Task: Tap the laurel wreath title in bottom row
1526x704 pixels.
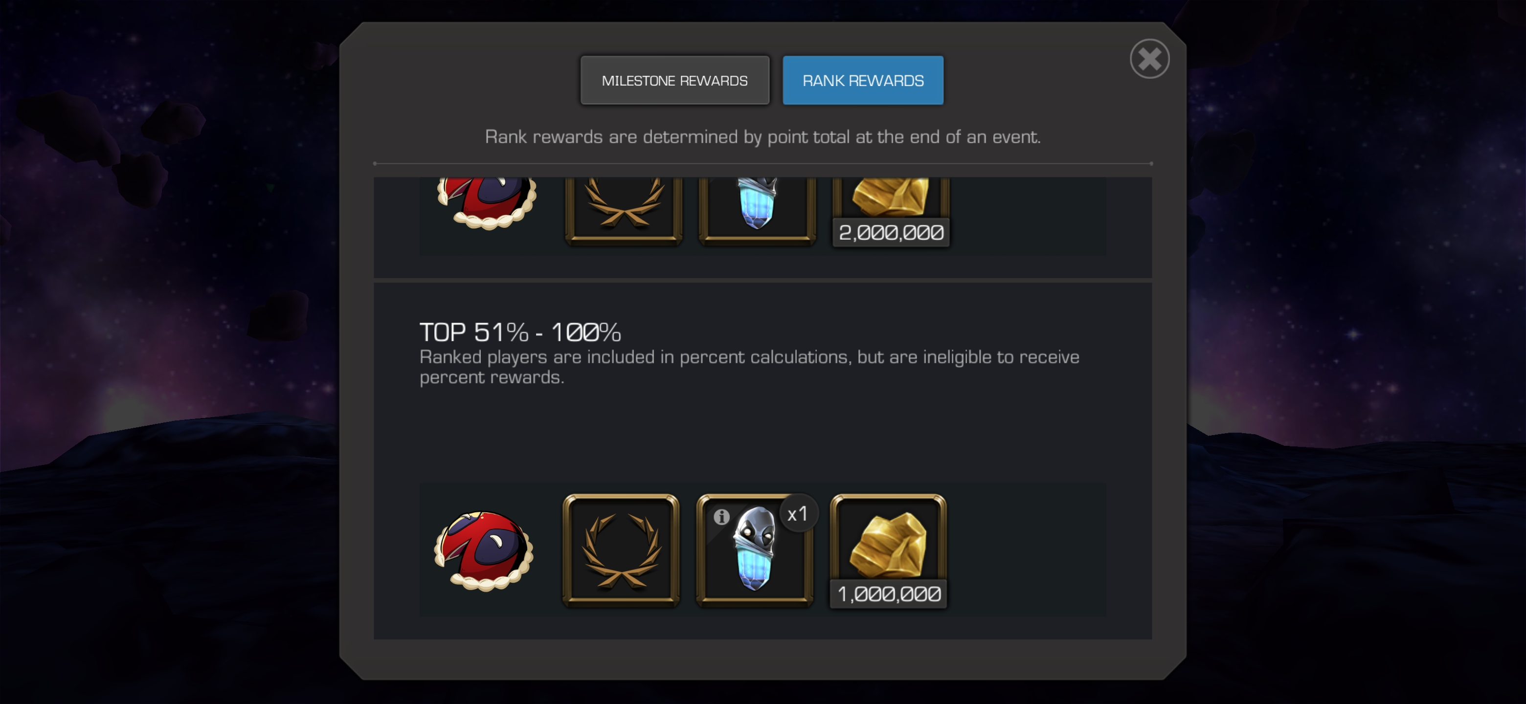Action: click(x=621, y=550)
